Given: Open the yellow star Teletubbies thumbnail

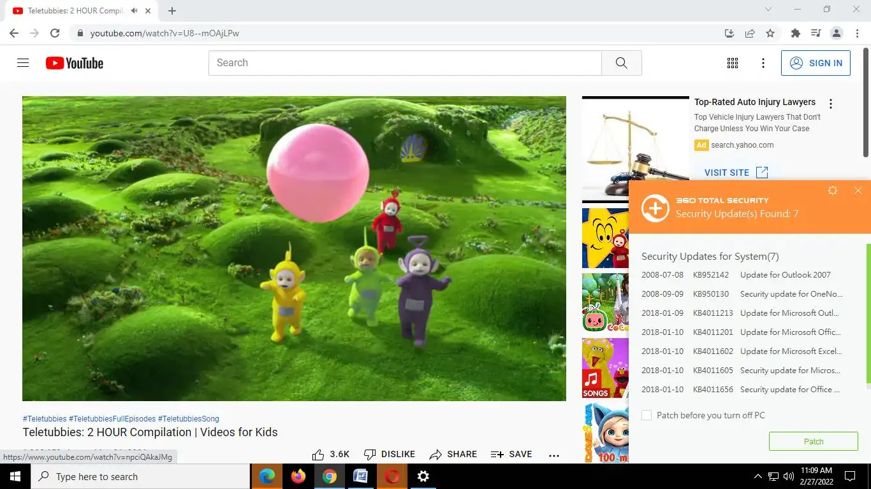Looking at the screenshot, I should [605, 238].
